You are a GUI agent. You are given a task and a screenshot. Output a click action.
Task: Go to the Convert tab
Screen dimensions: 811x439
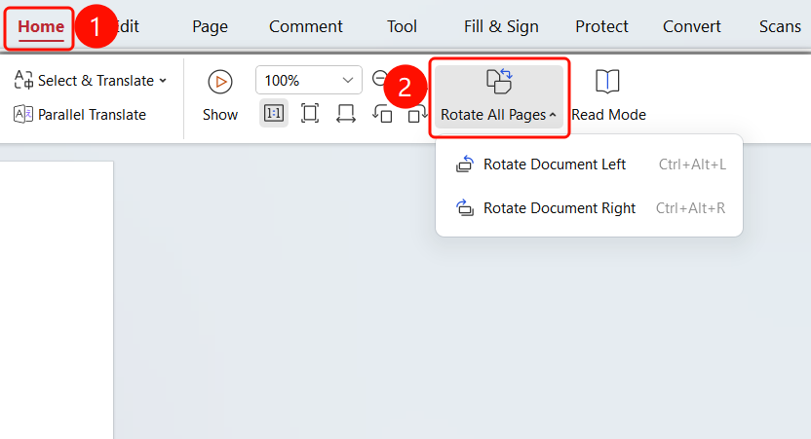point(691,26)
